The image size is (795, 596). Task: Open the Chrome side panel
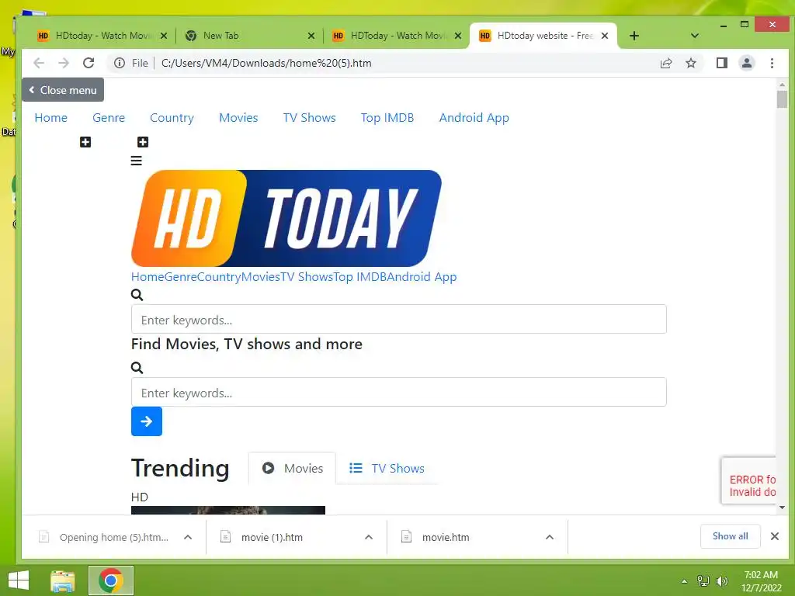pyautogui.click(x=721, y=63)
